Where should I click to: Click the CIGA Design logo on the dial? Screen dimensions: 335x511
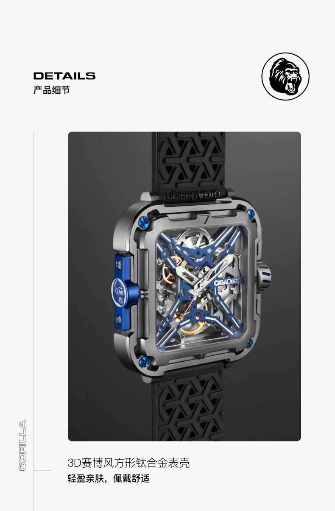pyautogui.click(x=227, y=282)
